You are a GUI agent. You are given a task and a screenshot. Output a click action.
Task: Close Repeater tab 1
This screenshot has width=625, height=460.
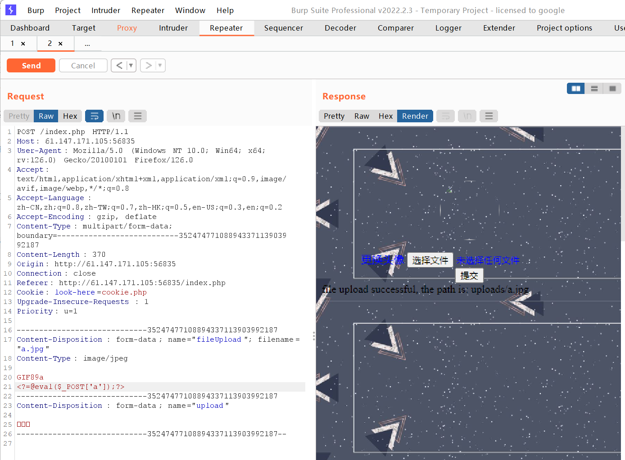click(x=23, y=44)
